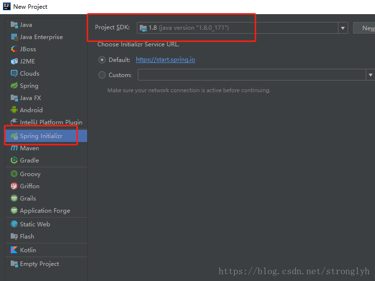
Task: Click the Application Forge icon
Action: (14, 210)
